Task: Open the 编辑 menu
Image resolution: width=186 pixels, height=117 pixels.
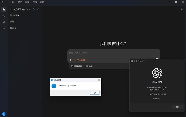Action: pyautogui.click(x=27, y=2)
